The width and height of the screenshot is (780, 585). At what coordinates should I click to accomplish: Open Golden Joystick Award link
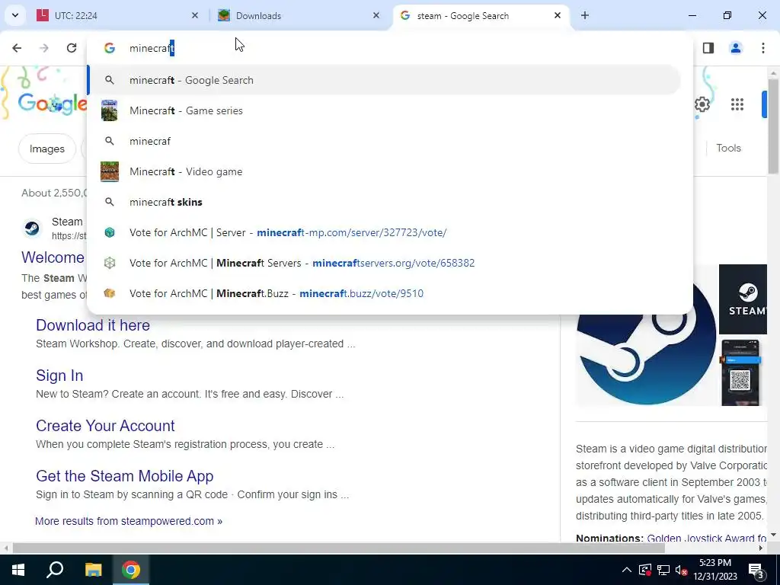[x=706, y=538]
